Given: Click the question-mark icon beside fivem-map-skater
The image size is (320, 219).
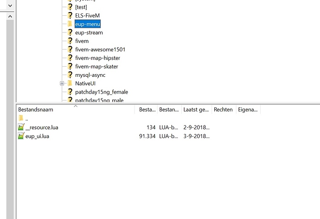Looking at the screenshot, I should coord(70,66).
